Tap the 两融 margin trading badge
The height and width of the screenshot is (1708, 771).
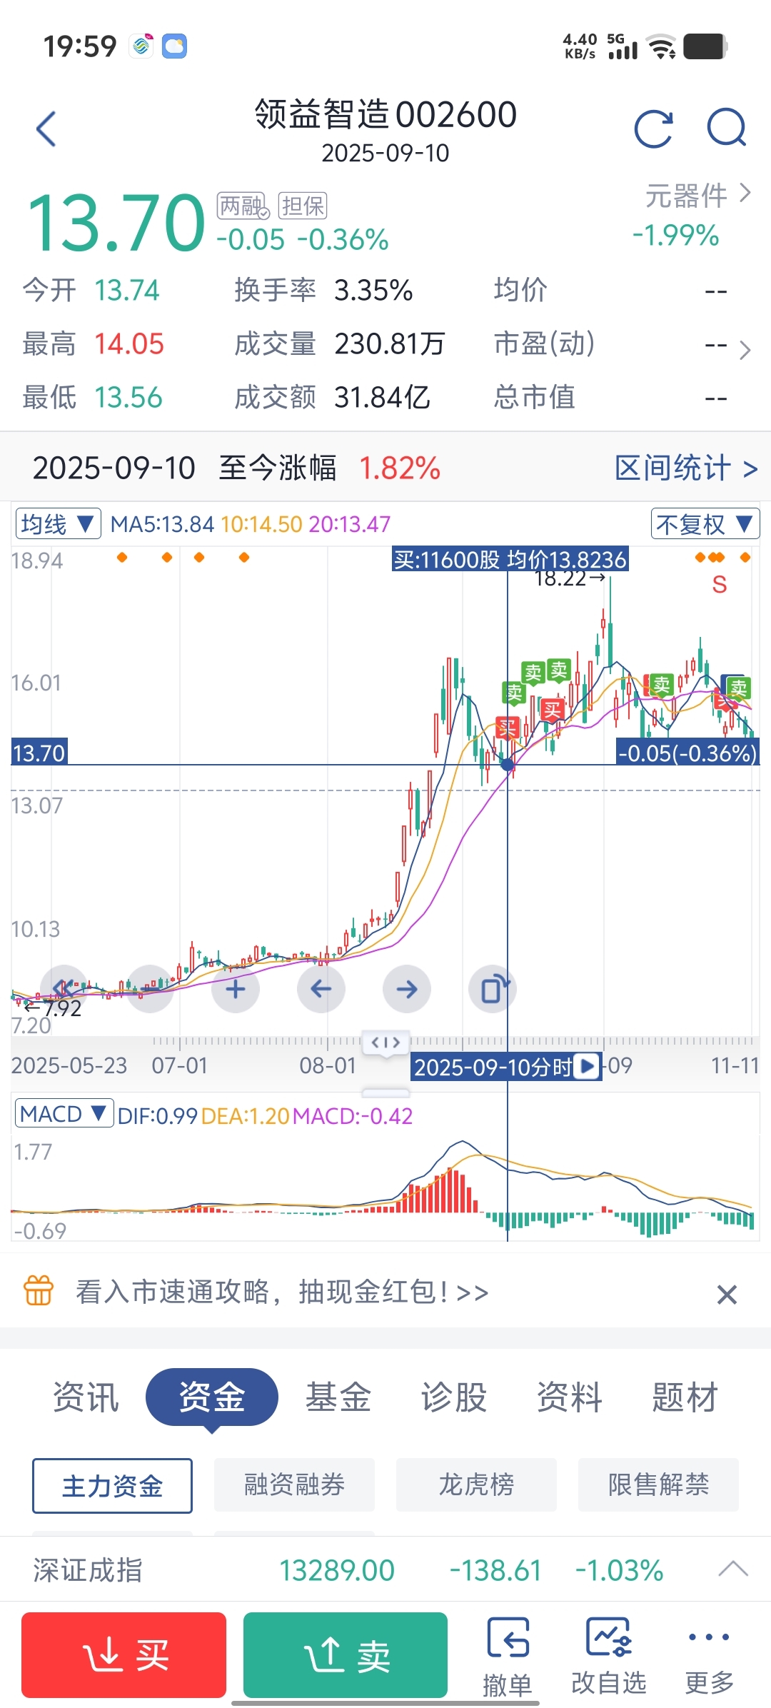click(x=243, y=206)
